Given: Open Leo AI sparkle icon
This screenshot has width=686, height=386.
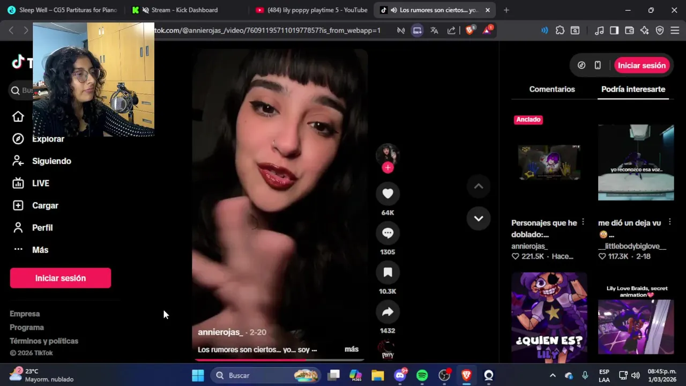Looking at the screenshot, I should [x=645, y=31].
